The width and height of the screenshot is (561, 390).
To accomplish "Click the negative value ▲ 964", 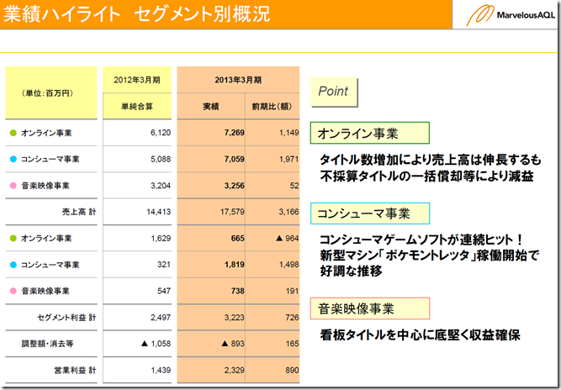I will [288, 238].
